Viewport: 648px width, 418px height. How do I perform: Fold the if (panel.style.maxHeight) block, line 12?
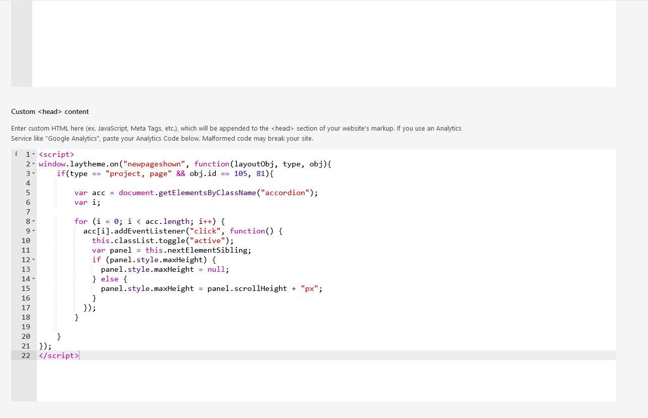coord(34,260)
